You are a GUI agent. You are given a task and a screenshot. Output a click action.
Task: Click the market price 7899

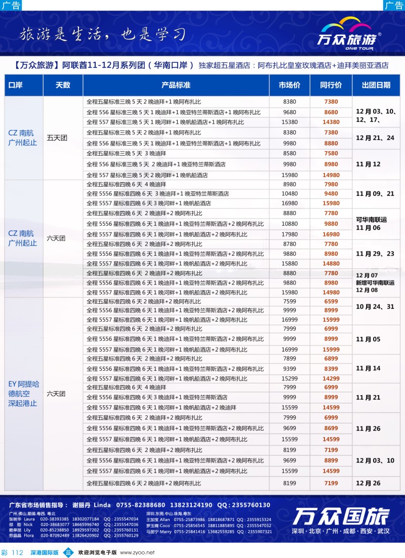[290, 359]
